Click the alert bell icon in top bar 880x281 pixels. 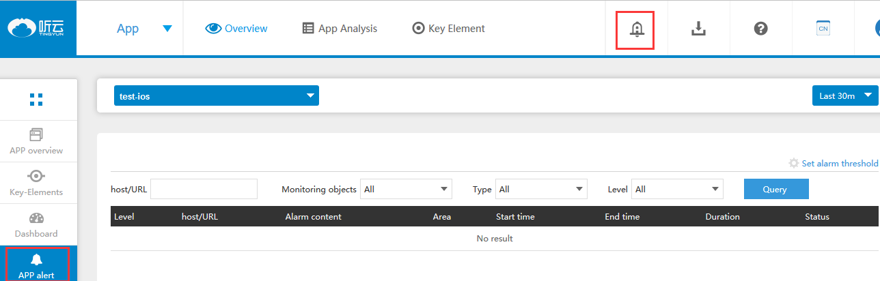pyautogui.click(x=636, y=29)
